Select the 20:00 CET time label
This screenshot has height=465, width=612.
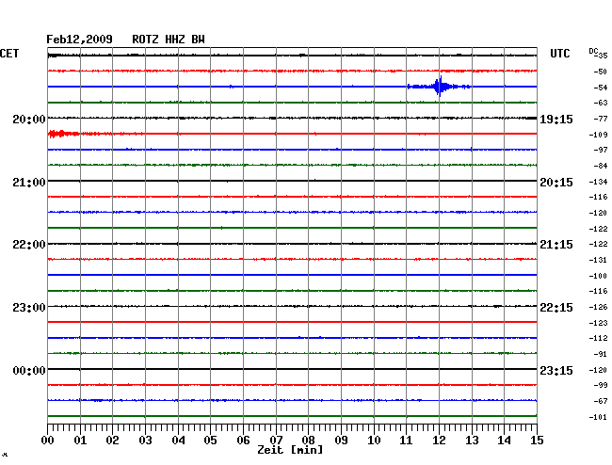29,119
